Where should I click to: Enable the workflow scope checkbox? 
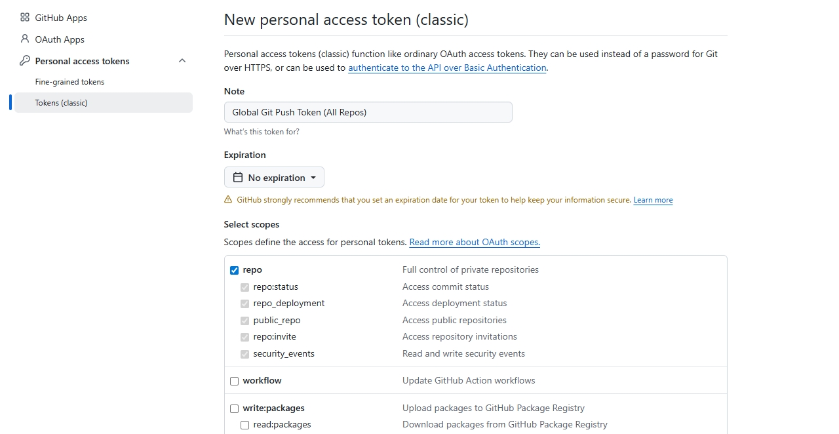(x=234, y=381)
